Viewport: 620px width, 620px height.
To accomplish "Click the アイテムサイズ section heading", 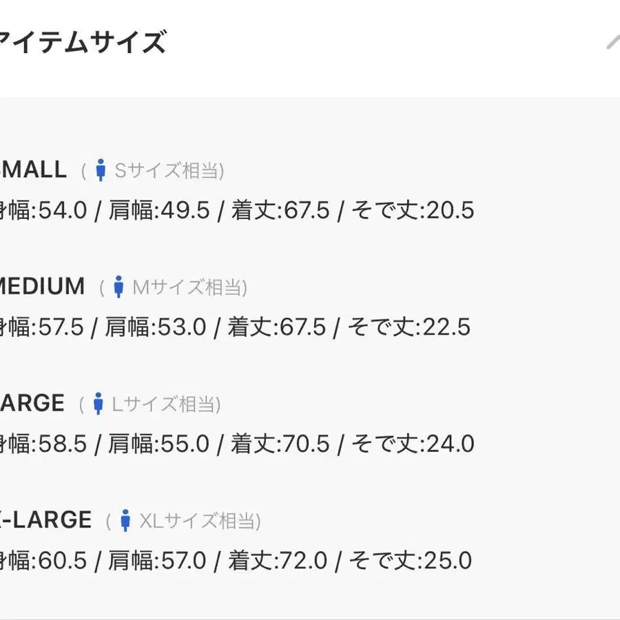I will tap(82, 42).
